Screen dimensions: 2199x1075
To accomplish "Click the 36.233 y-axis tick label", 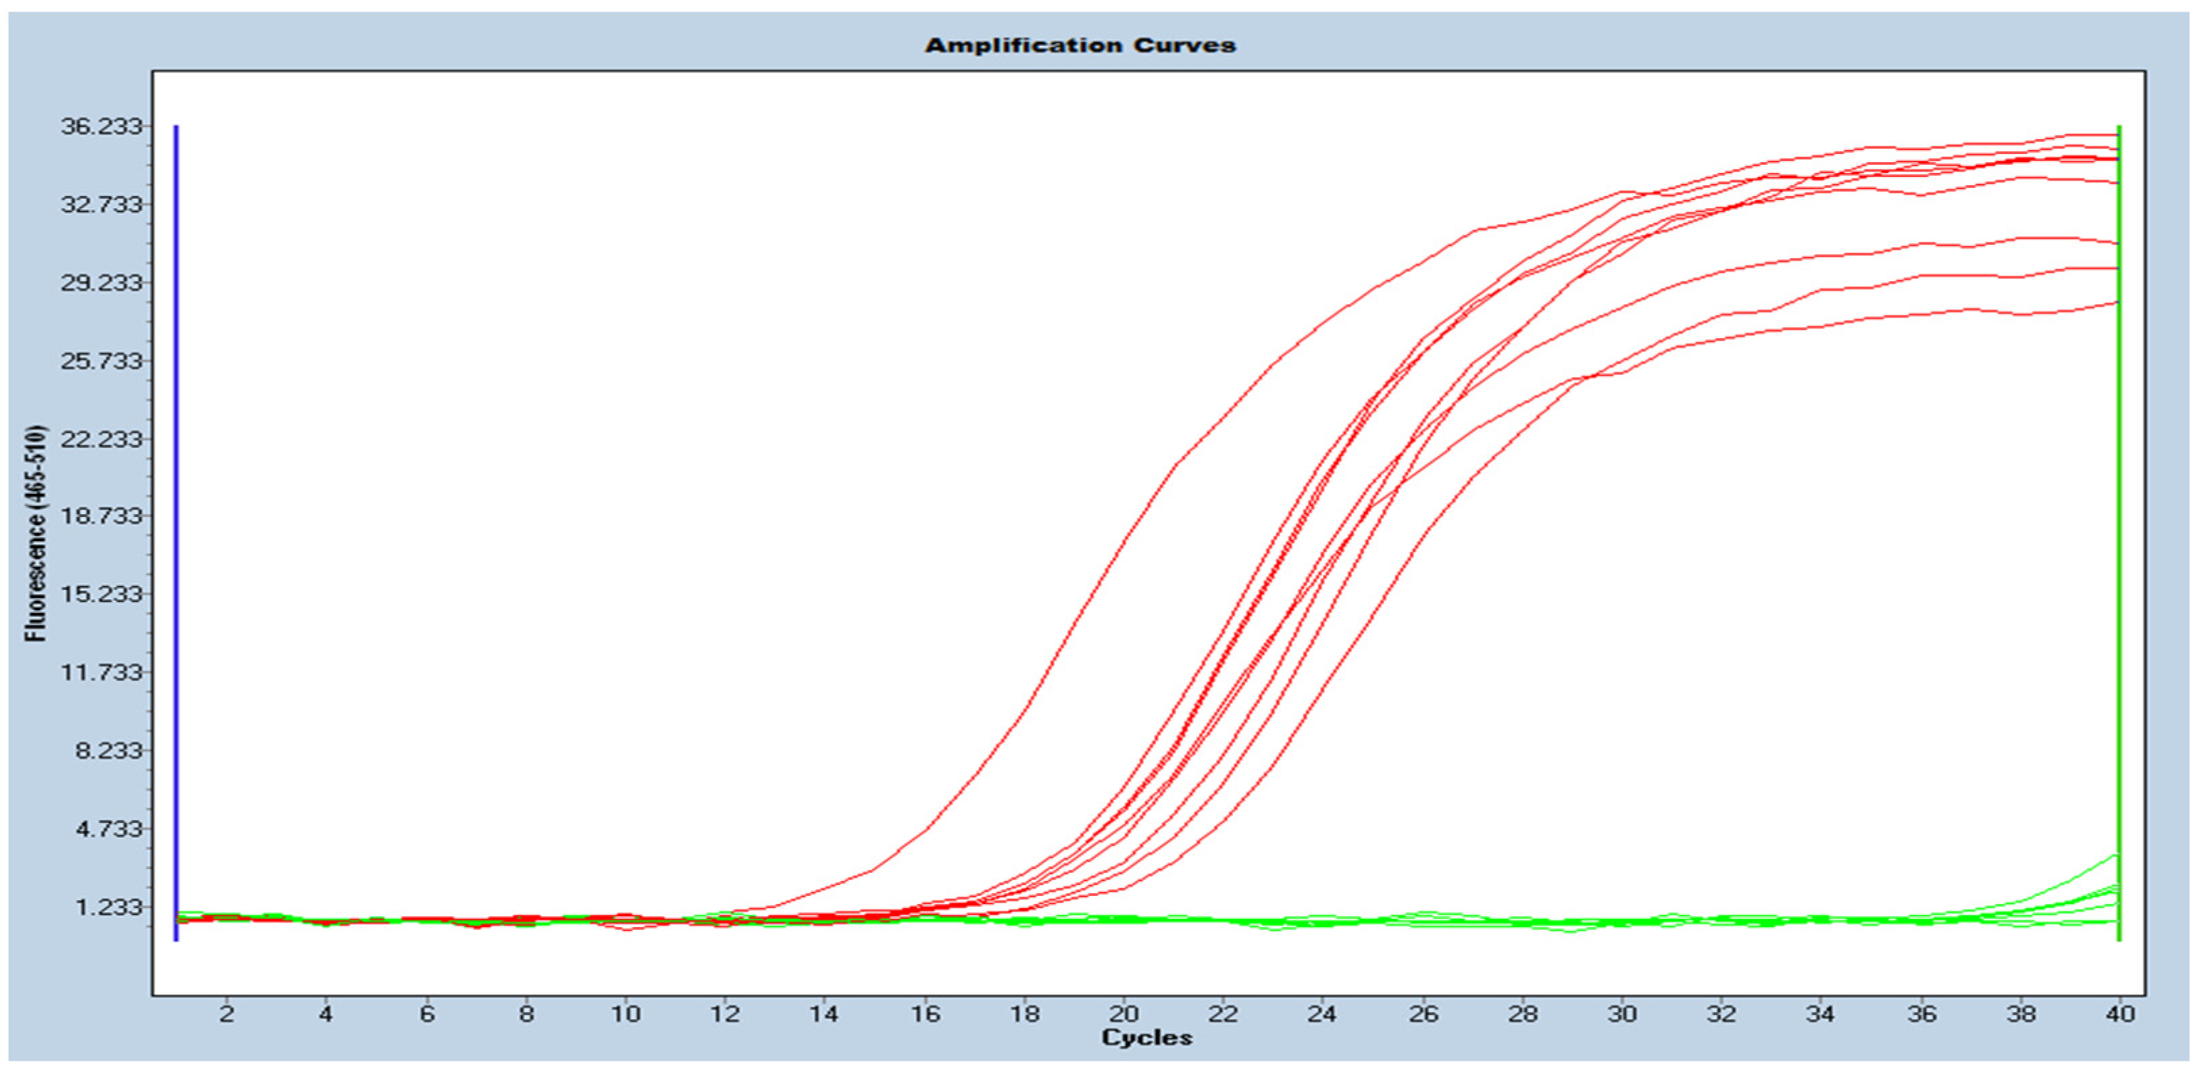I will point(101,126).
